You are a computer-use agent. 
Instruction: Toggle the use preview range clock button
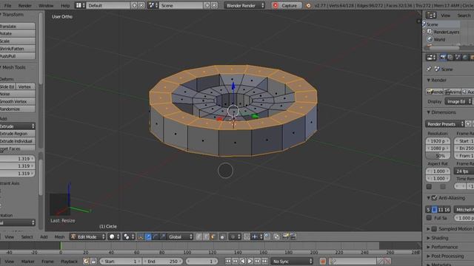click(x=86, y=261)
